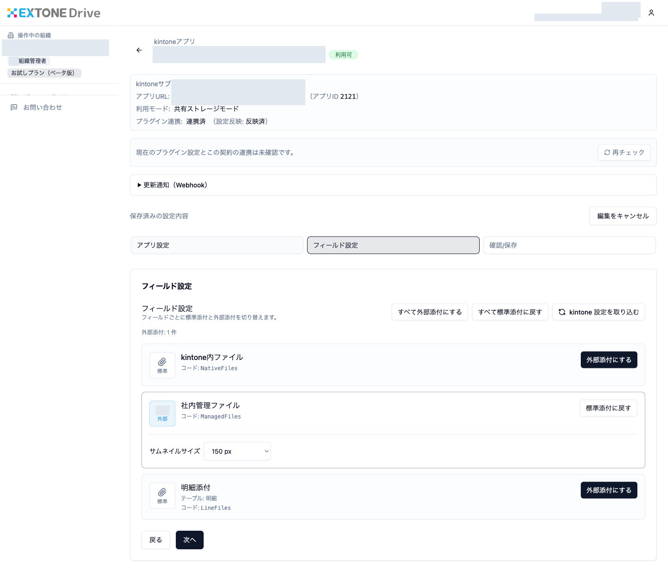Click the お問い合わせ chat icon in the sidebar
Viewport: 668px width, 572px height.
(14, 107)
